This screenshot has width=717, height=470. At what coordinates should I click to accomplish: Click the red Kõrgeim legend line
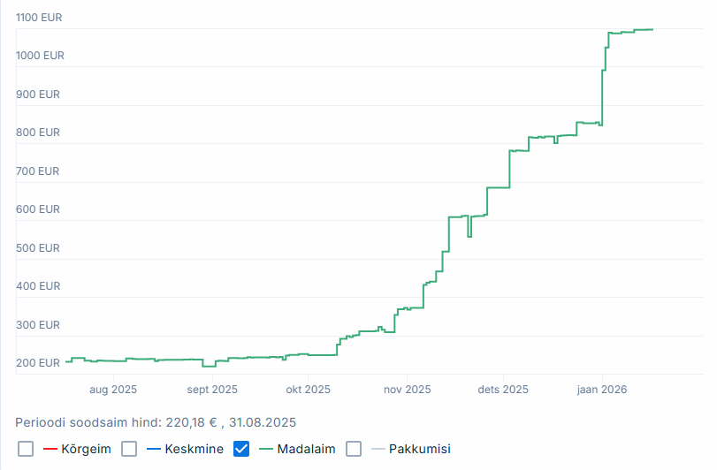pos(50,449)
